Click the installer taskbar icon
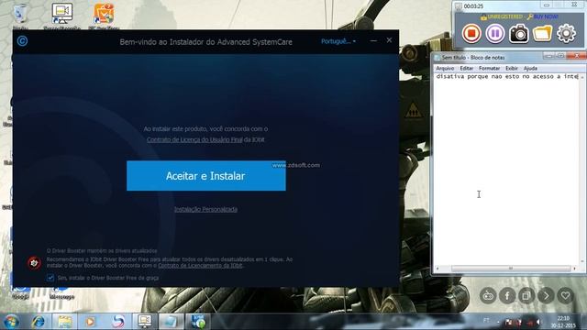The width and height of the screenshot is (587, 330). click(198, 322)
